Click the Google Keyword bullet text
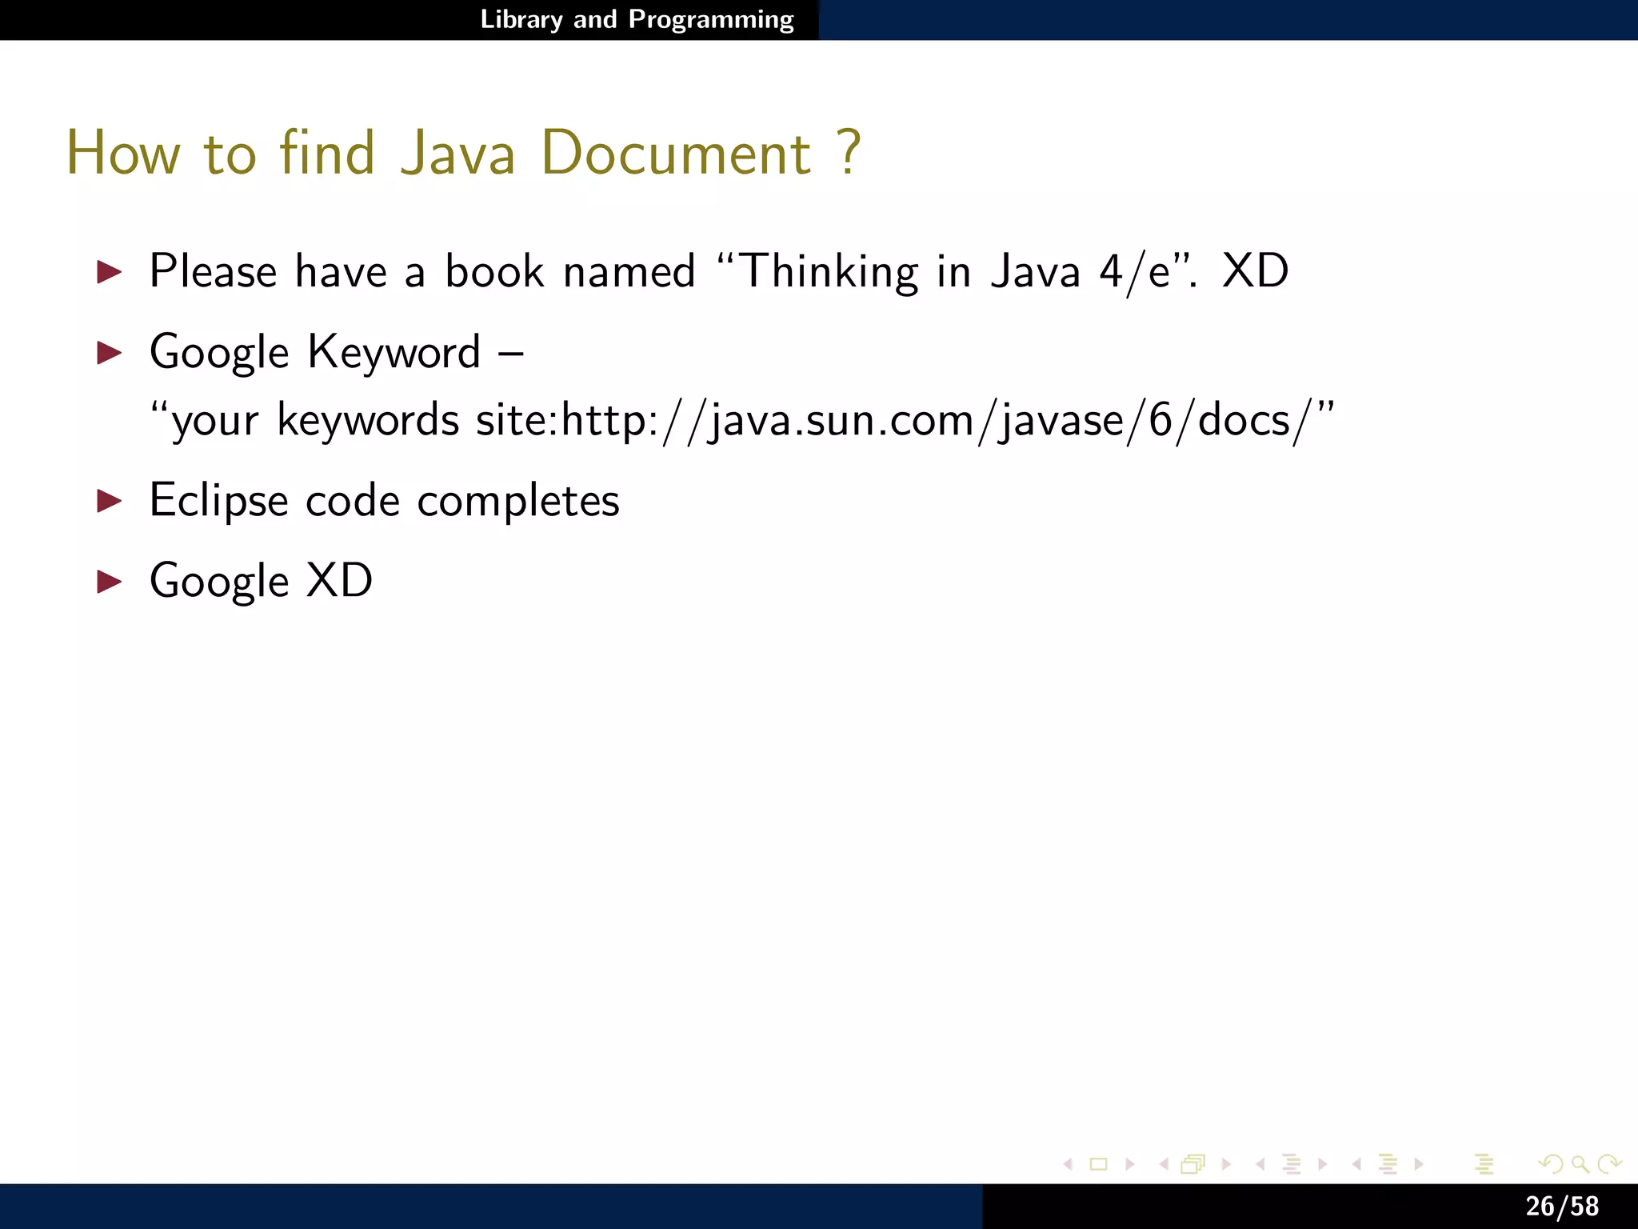The image size is (1638, 1229). pos(337,353)
